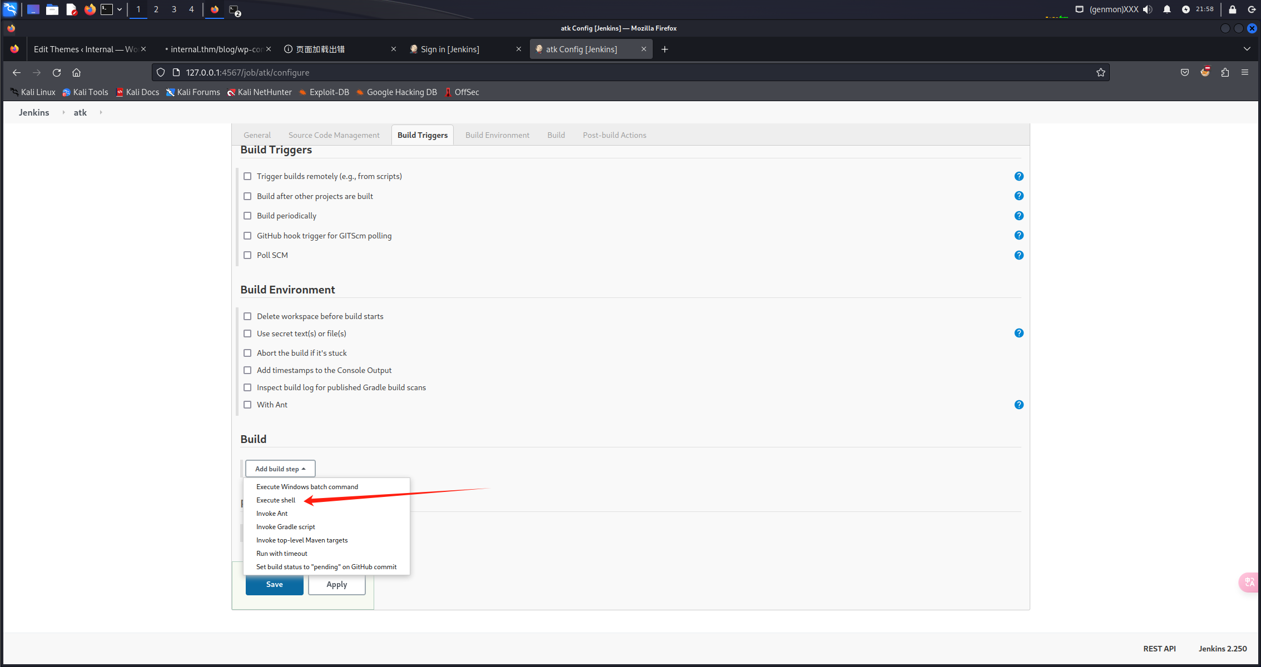
Task: Open Firefox extensions puzzle icon
Action: pos(1225,72)
